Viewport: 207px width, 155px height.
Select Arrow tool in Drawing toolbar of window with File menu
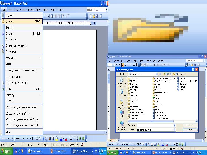click(x=30, y=139)
